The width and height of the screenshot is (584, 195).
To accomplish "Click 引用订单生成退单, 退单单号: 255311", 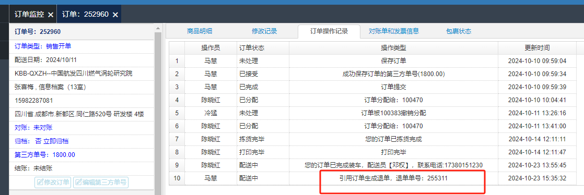I will (x=393, y=179).
